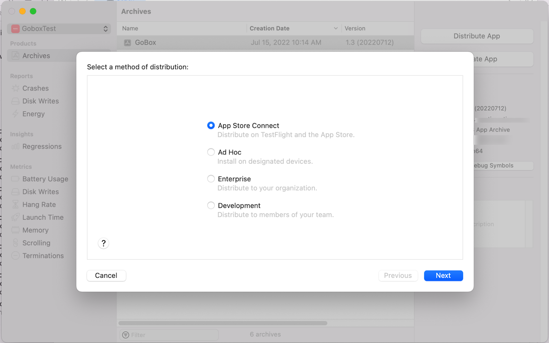
Task: Select the GoBox archive row
Action: pos(266,43)
